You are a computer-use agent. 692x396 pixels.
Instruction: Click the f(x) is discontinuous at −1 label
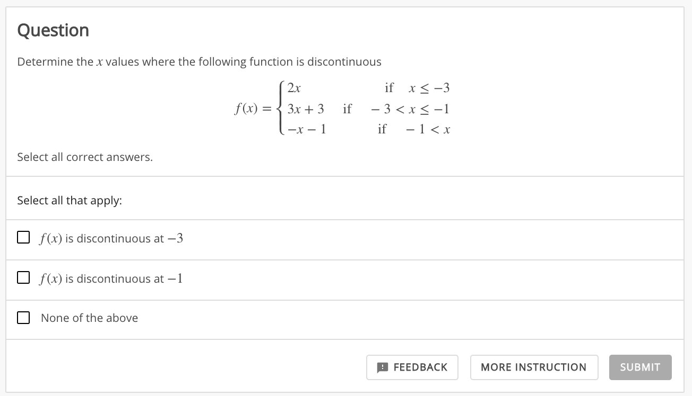tap(111, 279)
